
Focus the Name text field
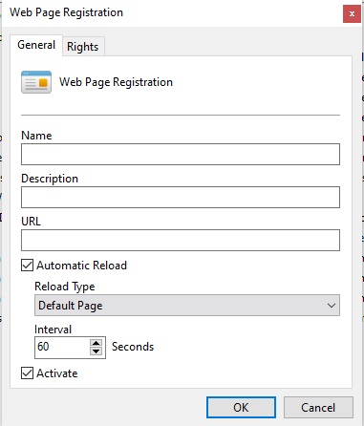[x=181, y=155]
